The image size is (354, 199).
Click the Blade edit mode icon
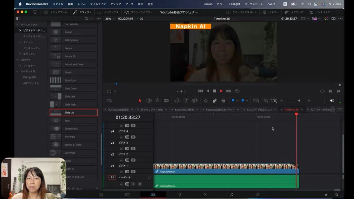point(166,101)
